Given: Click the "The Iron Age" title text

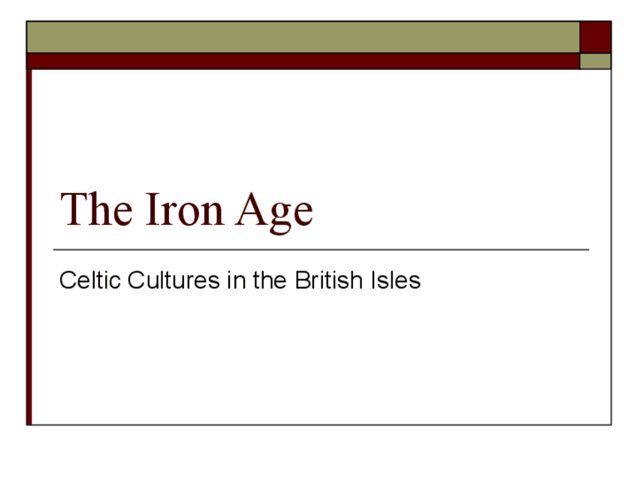Looking at the screenshot, I should click(186, 209).
